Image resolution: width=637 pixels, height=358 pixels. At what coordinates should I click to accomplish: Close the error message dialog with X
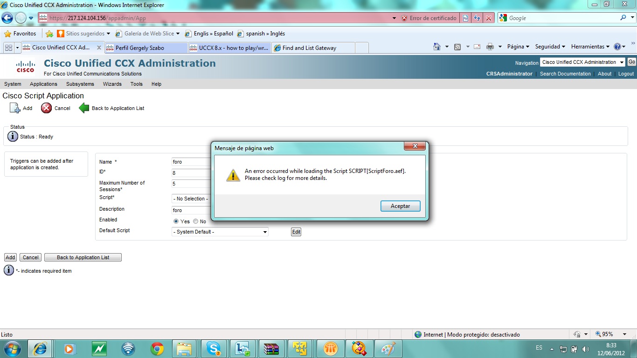pyautogui.click(x=414, y=146)
